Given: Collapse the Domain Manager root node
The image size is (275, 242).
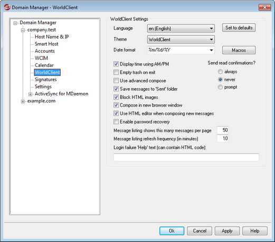Looking at the screenshot, I should point(15,23).
